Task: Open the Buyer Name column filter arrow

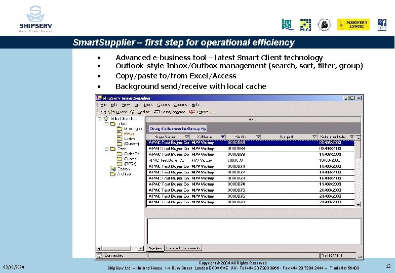Action: click(x=187, y=136)
